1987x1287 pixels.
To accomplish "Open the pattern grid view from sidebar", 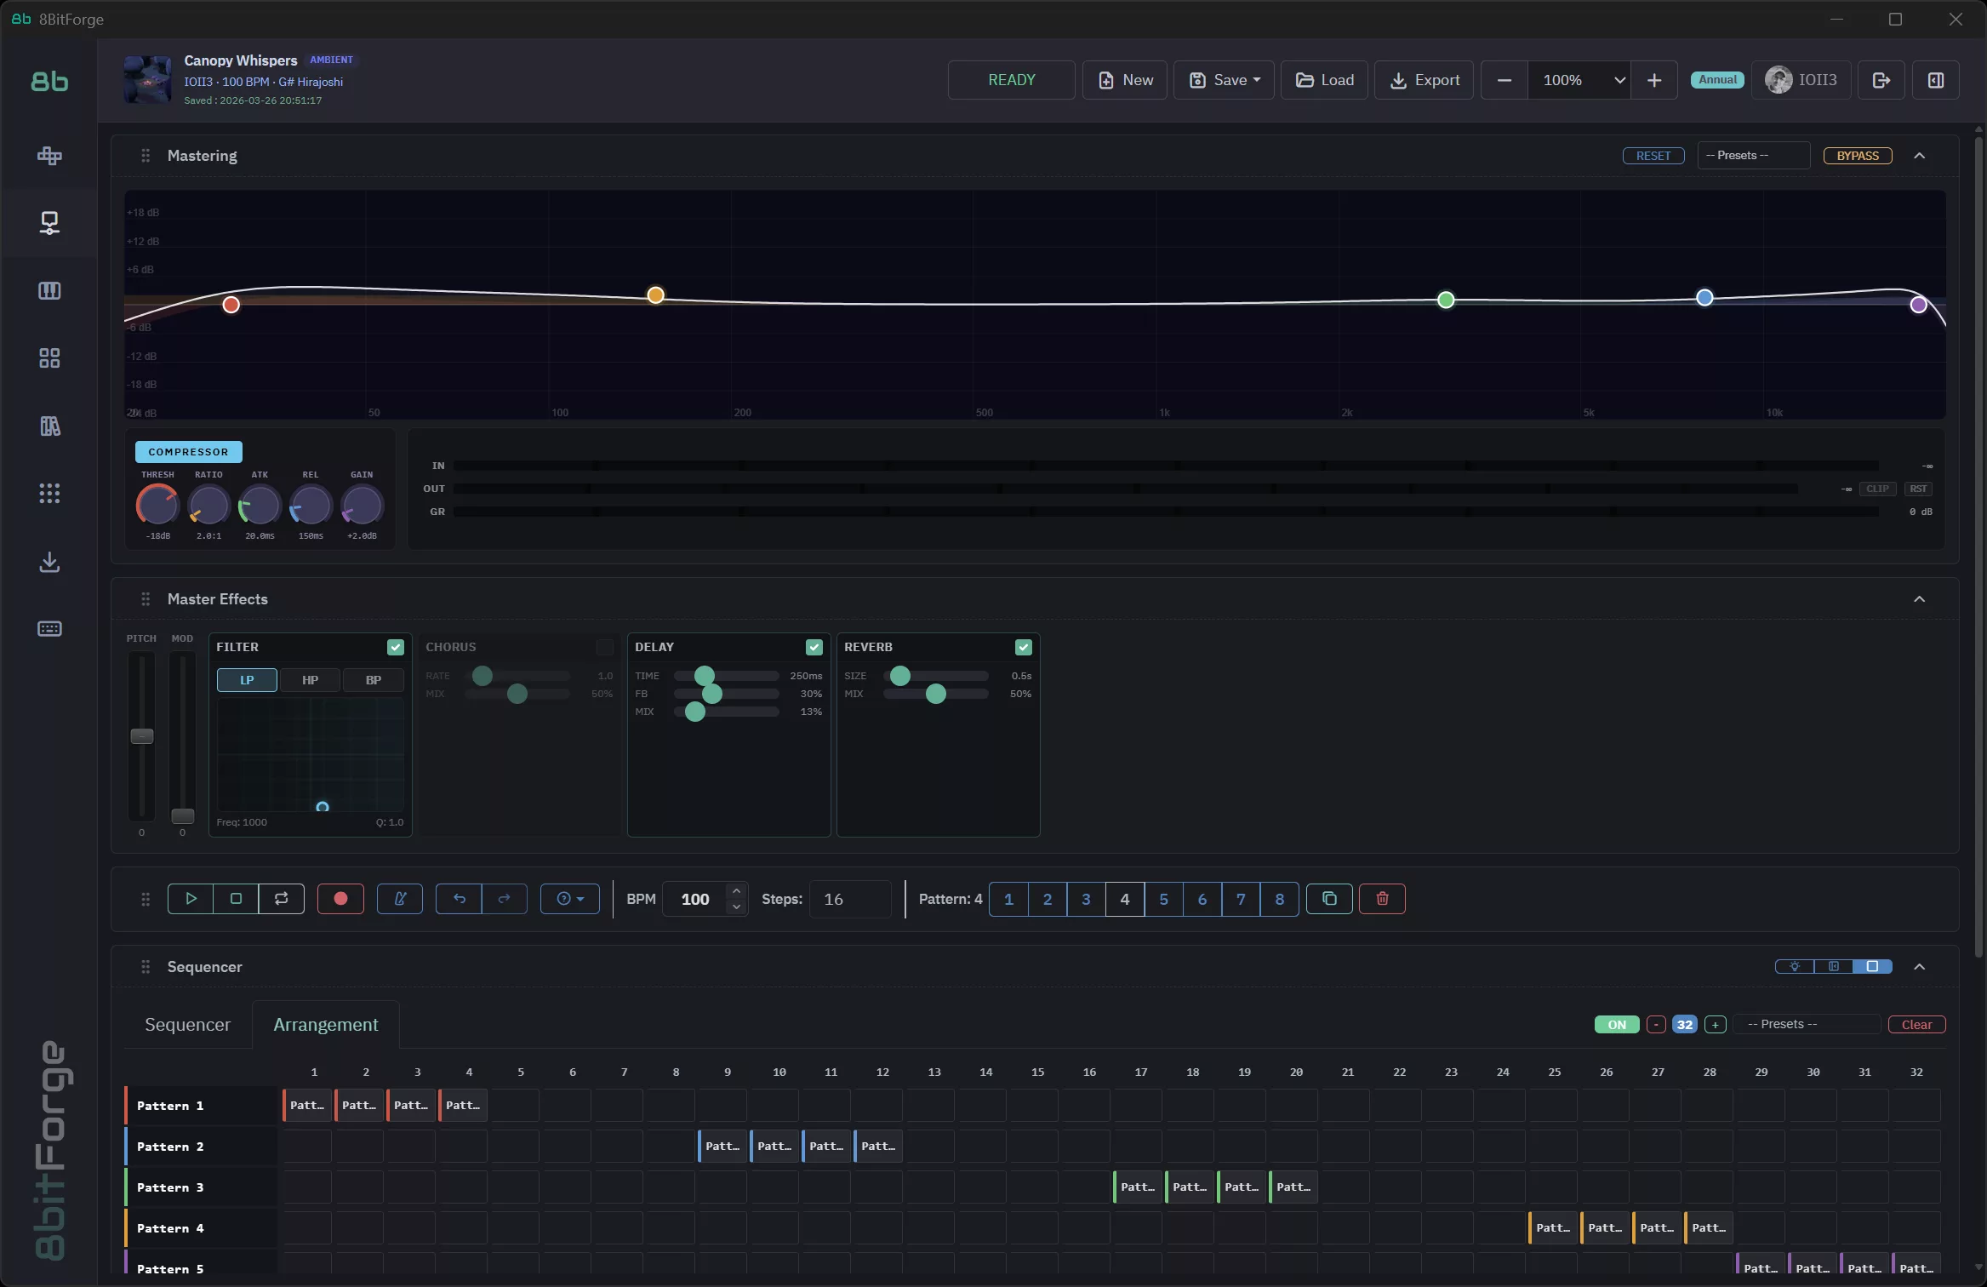I will tap(49, 357).
